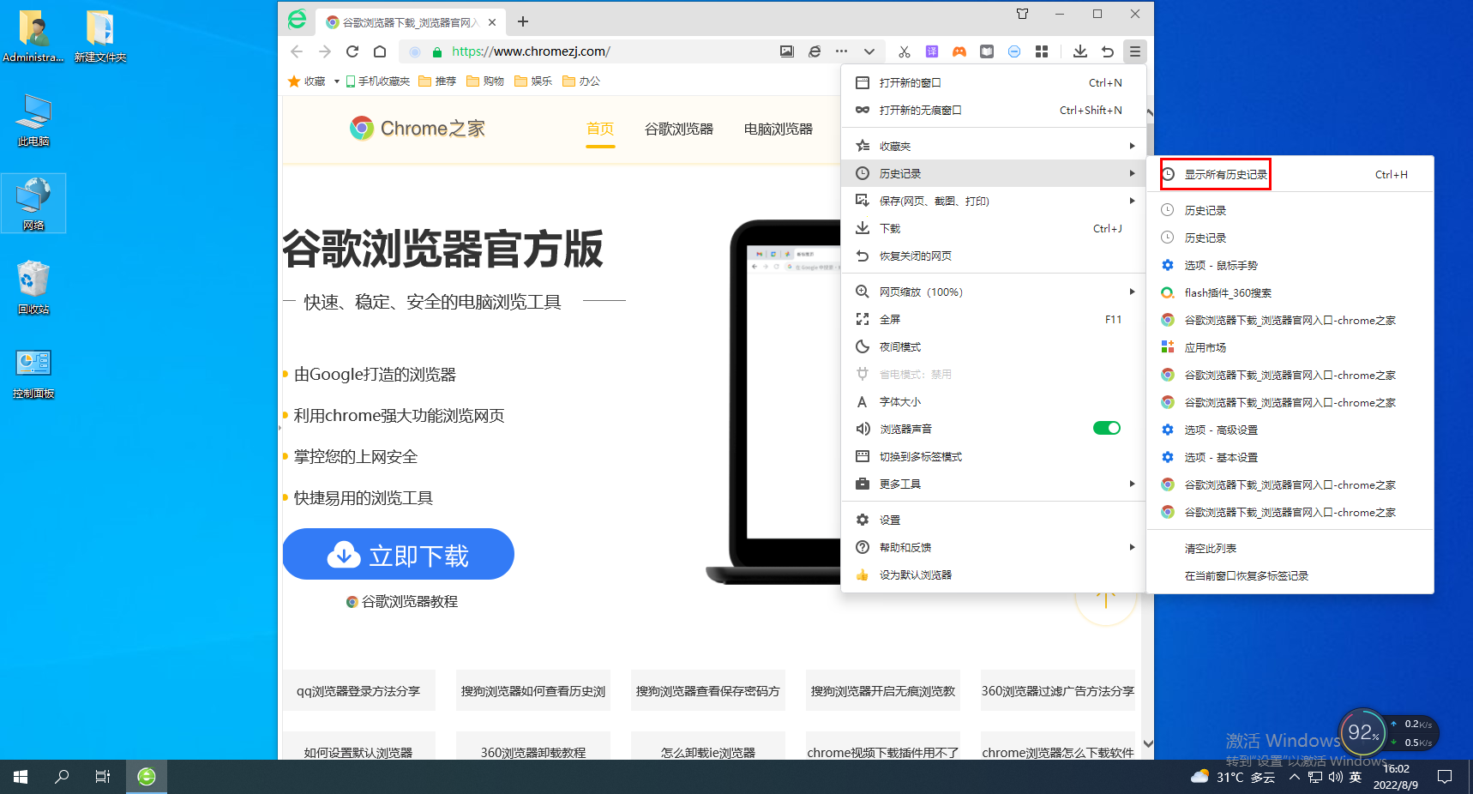Open taskbar search magnifier
The image size is (1473, 794).
[62, 777]
